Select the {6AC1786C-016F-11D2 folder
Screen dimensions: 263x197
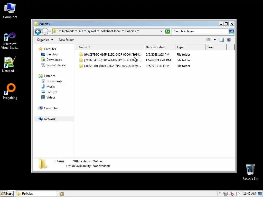pyautogui.click(x=112, y=55)
